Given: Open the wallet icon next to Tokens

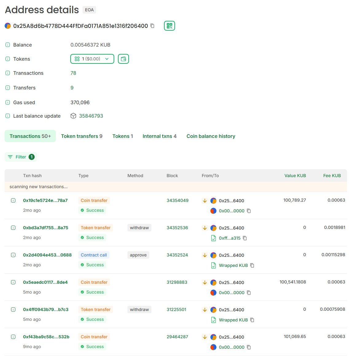Looking at the screenshot, I should (x=123, y=59).
